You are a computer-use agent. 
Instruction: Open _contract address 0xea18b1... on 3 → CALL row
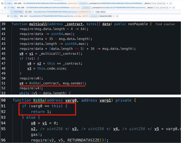[x=124, y=8]
